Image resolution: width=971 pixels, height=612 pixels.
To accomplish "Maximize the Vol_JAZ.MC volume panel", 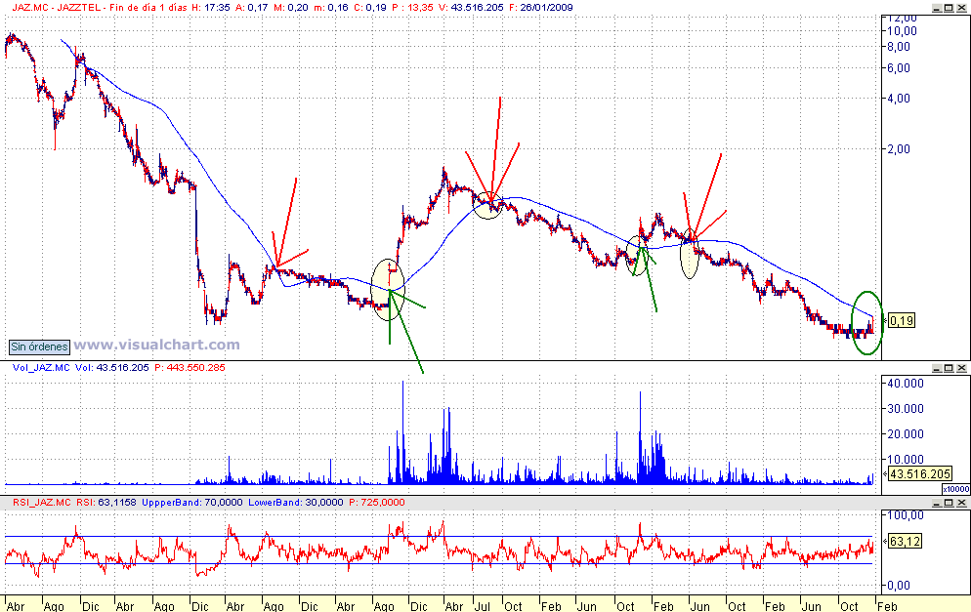I will coord(949,368).
